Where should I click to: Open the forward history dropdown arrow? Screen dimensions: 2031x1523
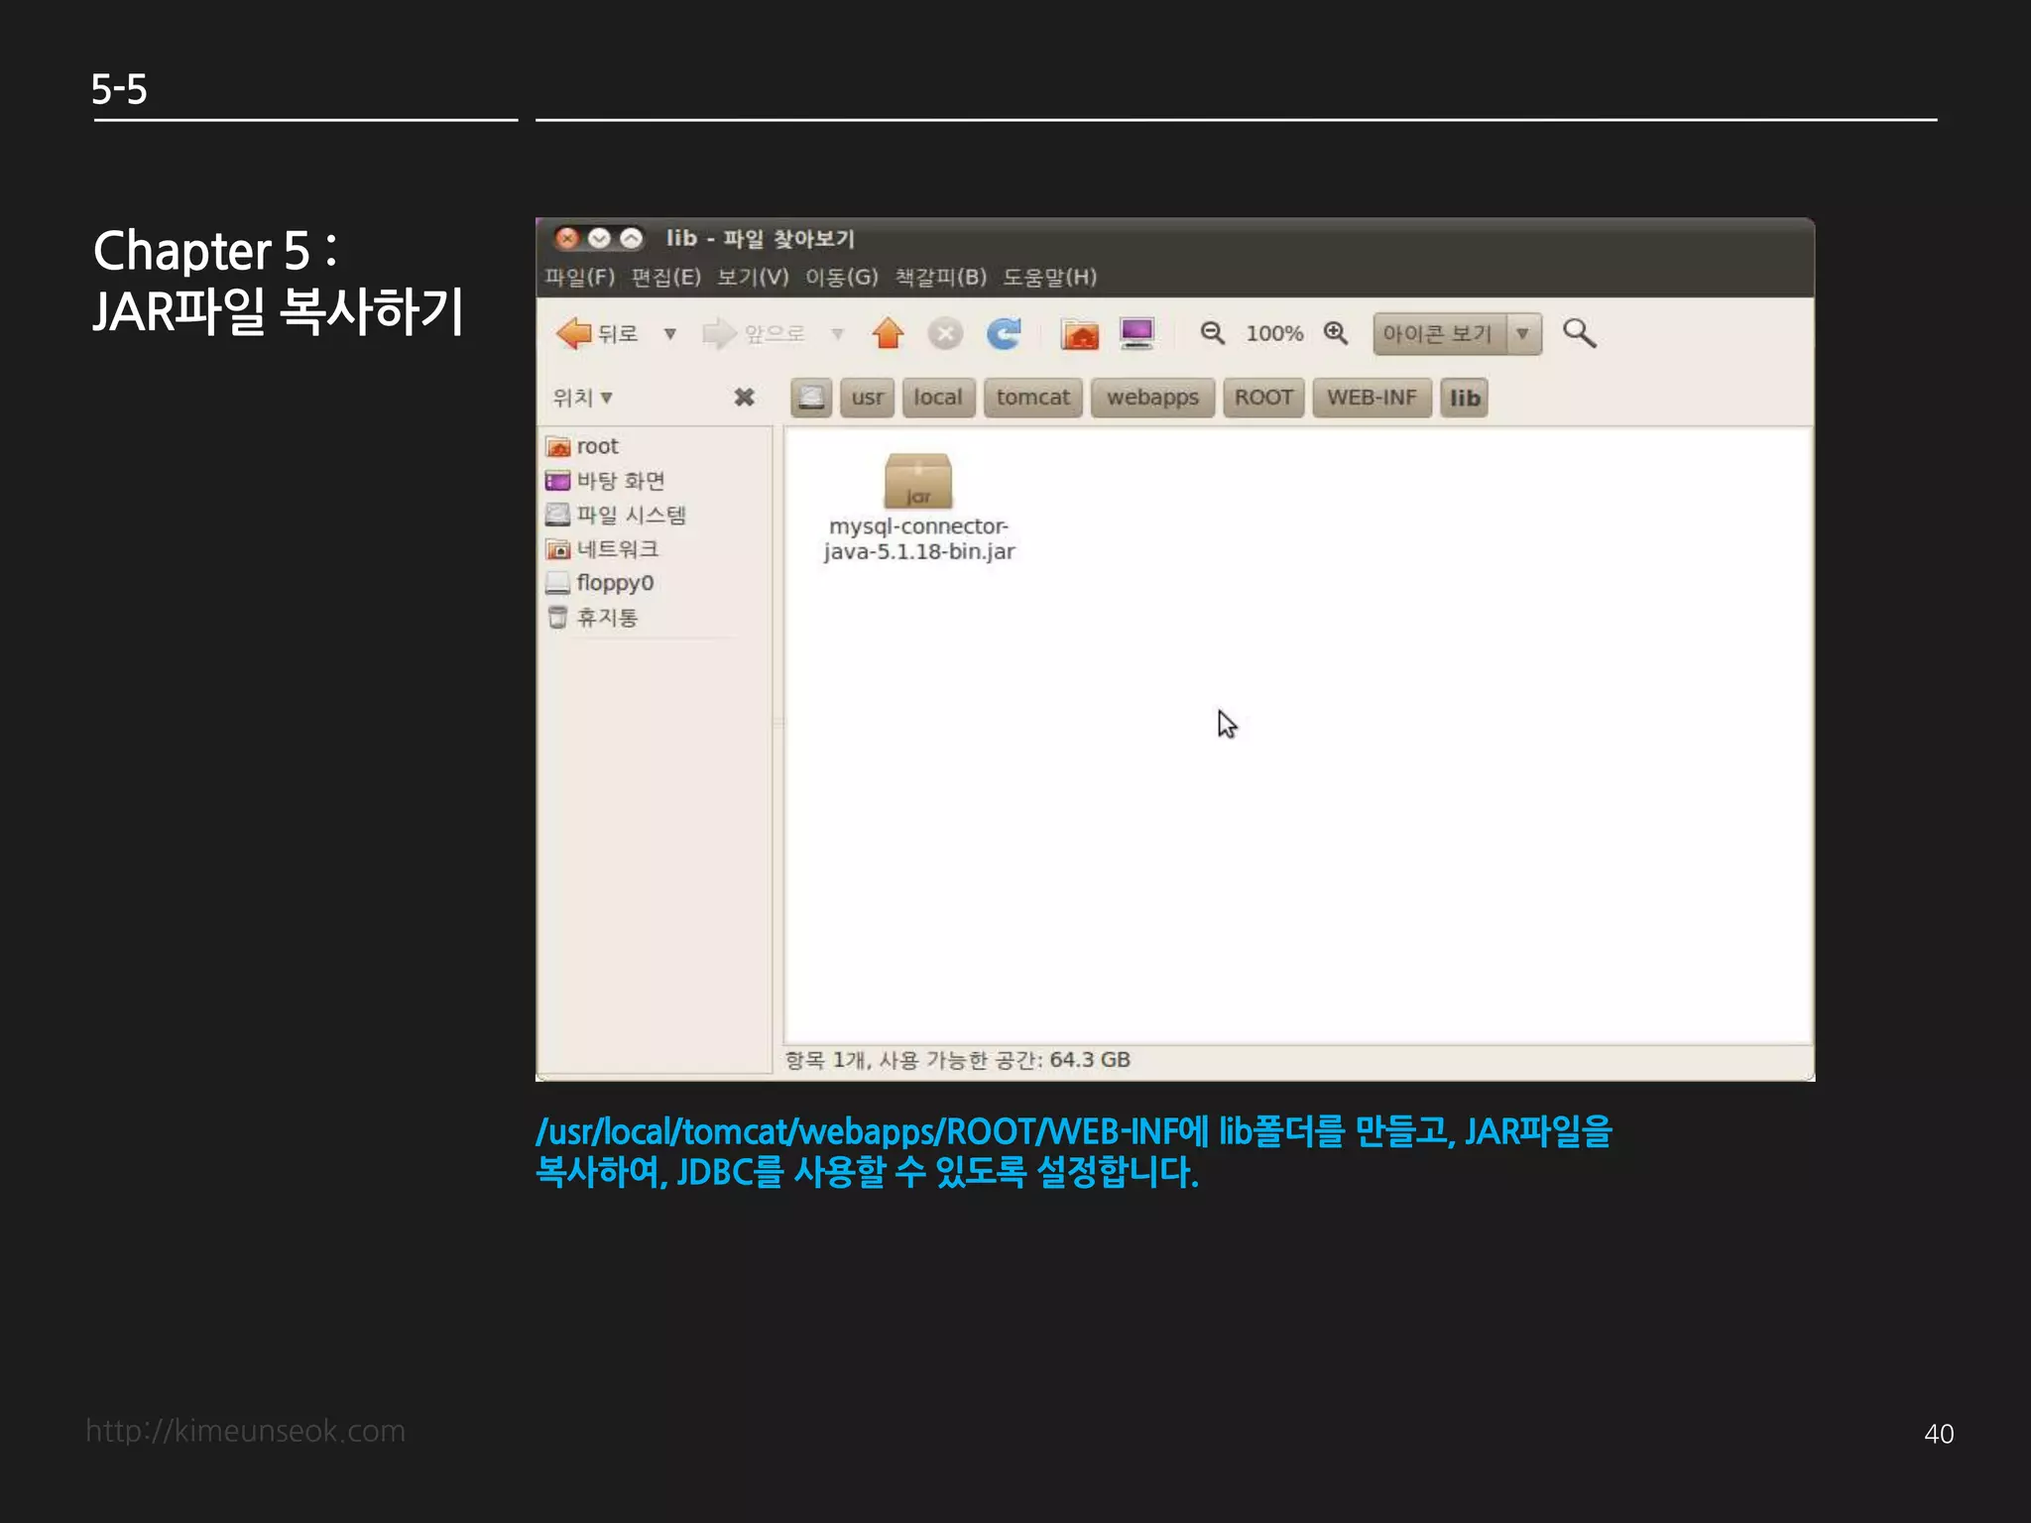click(838, 334)
